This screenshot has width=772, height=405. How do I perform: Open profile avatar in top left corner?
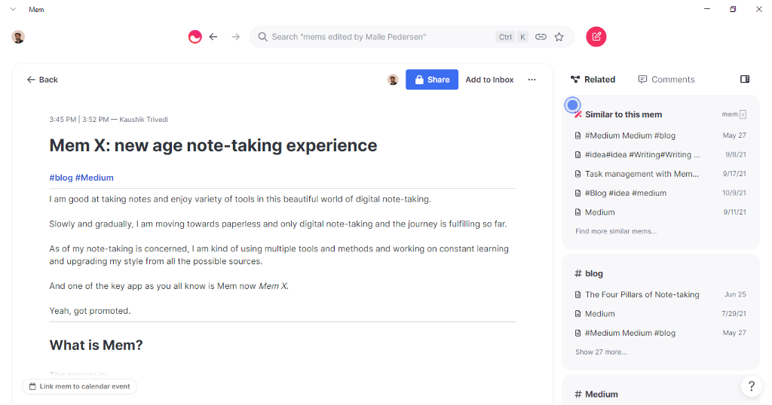coord(18,37)
